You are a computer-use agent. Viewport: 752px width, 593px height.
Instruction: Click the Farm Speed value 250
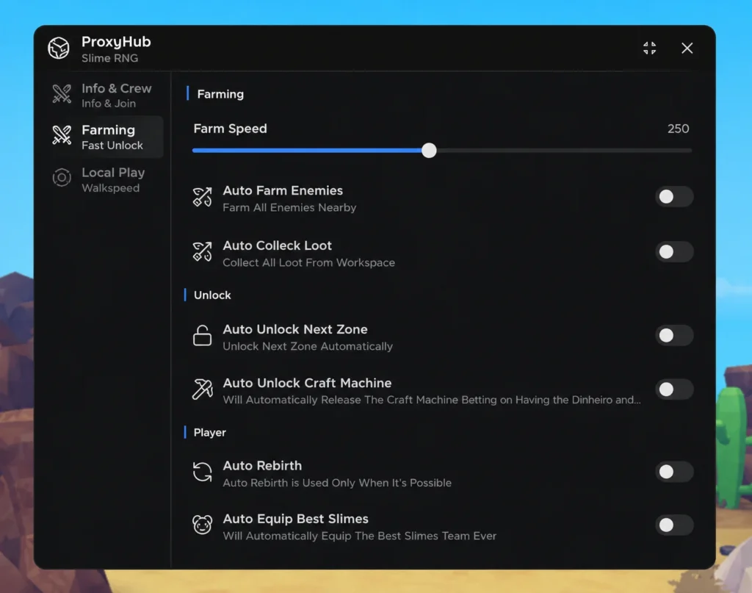pyautogui.click(x=678, y=129)
